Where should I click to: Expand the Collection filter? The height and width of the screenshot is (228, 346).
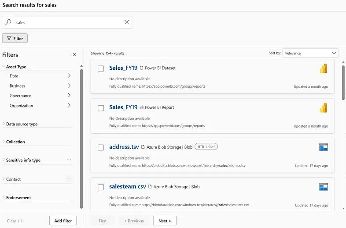tap(4, 142)
